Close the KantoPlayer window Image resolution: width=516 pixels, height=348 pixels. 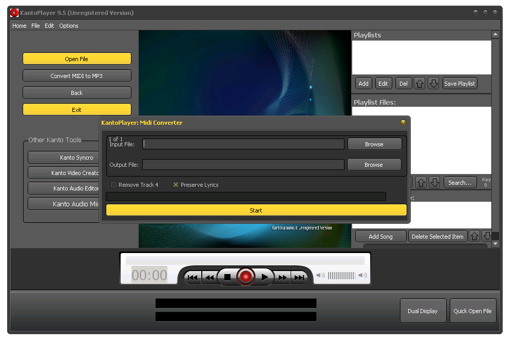(x=495, y=12)
